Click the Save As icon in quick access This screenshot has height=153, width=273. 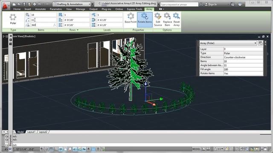(x=29, y=4)
